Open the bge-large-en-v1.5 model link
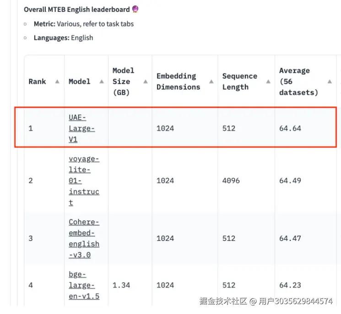 pos(84,285)
